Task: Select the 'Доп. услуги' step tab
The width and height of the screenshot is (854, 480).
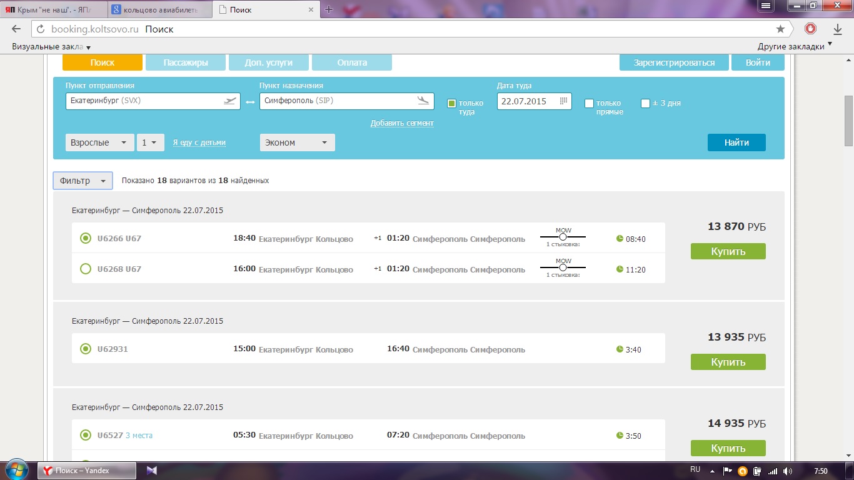Action: [x=268, y=62]
